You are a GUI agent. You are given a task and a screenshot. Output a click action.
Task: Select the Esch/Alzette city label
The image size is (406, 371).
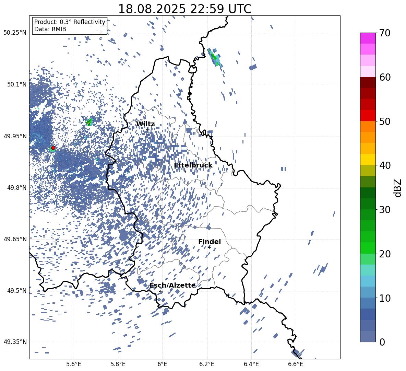point(173,285)
